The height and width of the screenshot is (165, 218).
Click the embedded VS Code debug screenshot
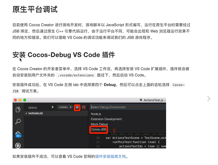(x=89, y=123)
